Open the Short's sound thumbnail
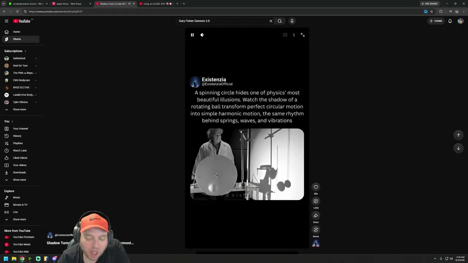Viewport: 468px width, 263px height. point(316,244)
